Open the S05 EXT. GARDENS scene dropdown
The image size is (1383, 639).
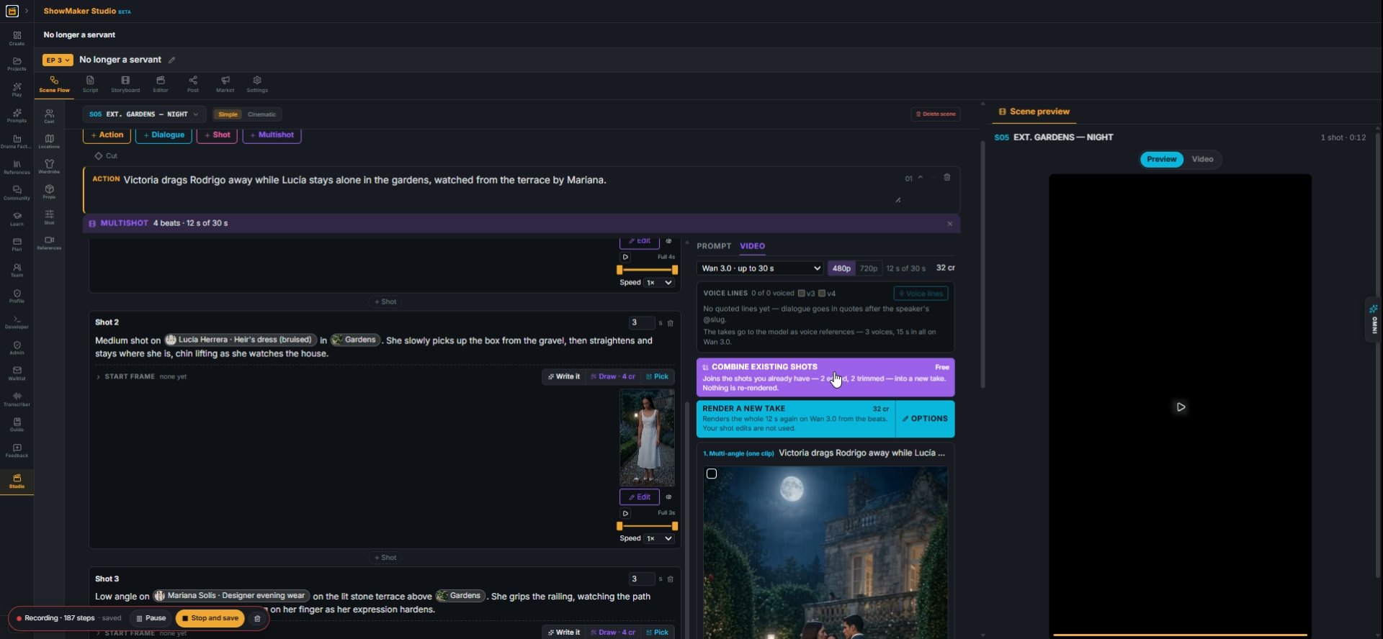click(x=144, y=114)
